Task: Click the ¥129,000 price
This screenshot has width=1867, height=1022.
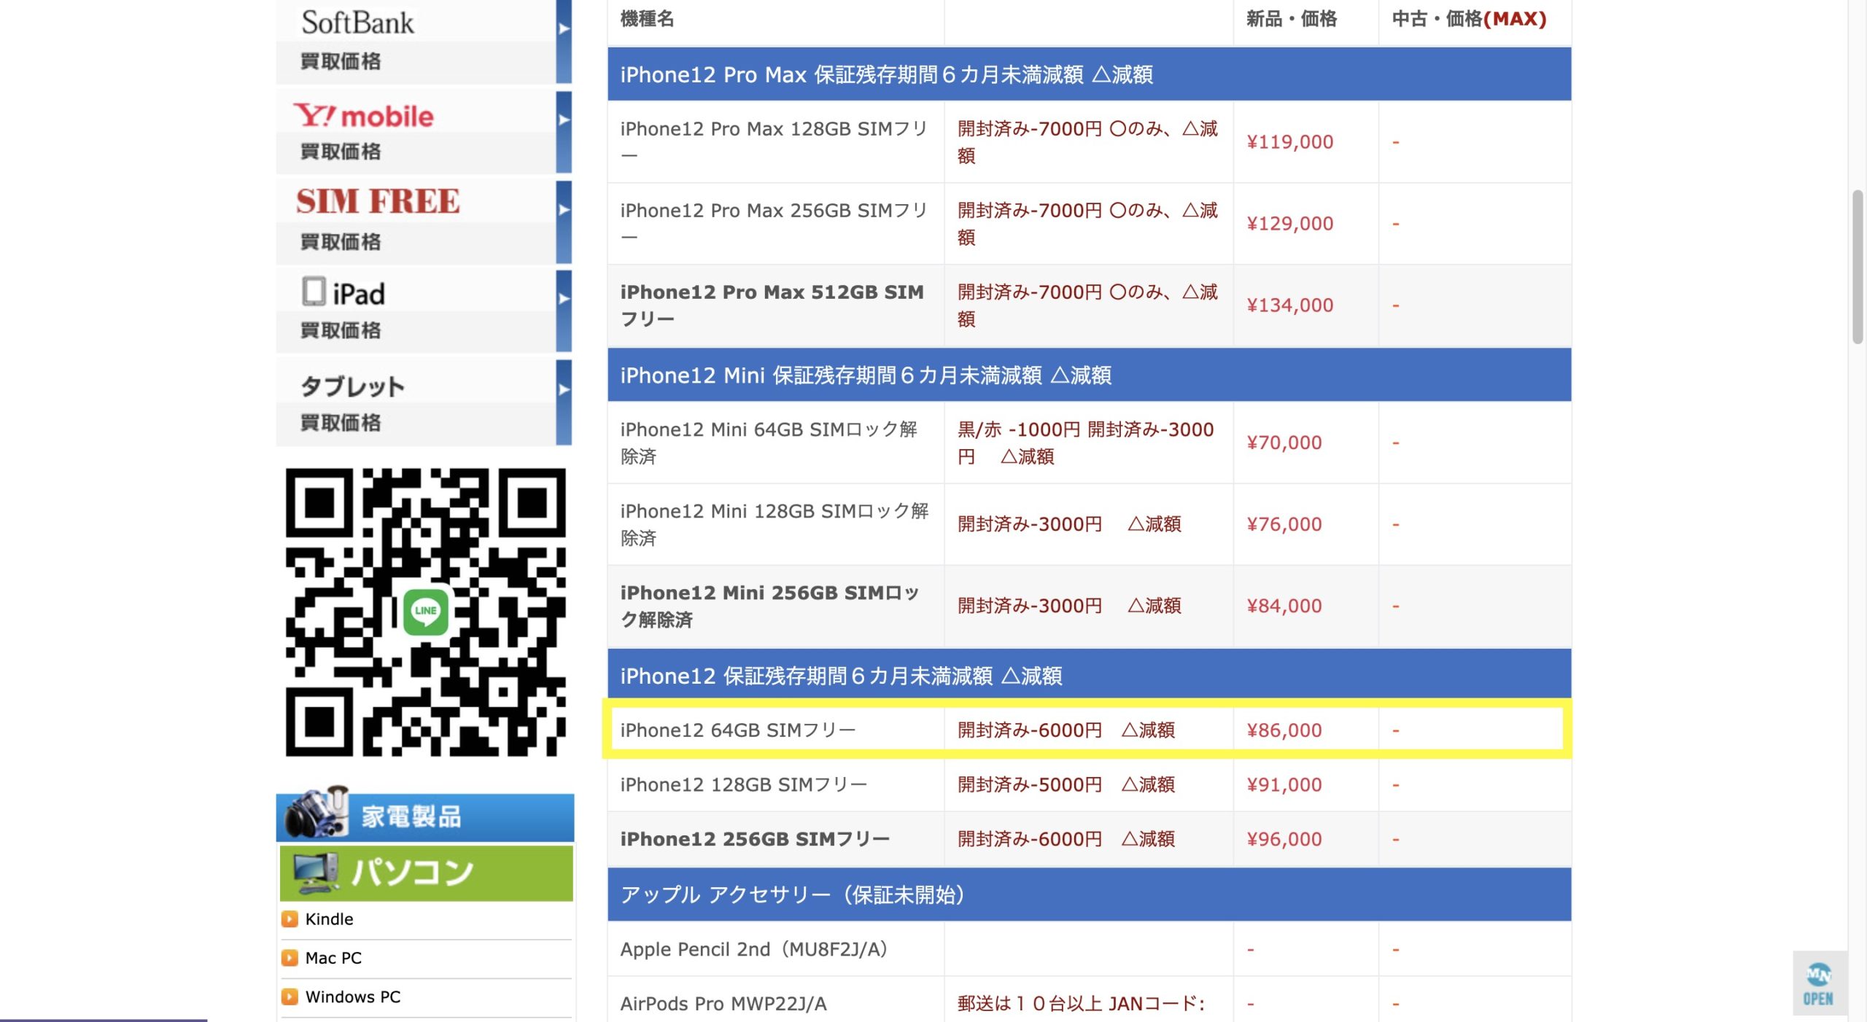Action: [1289, 224]
